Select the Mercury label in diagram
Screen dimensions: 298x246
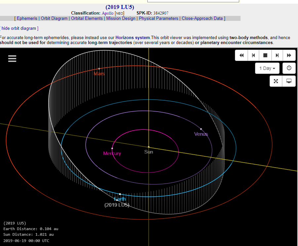click(x=112, y=154)
